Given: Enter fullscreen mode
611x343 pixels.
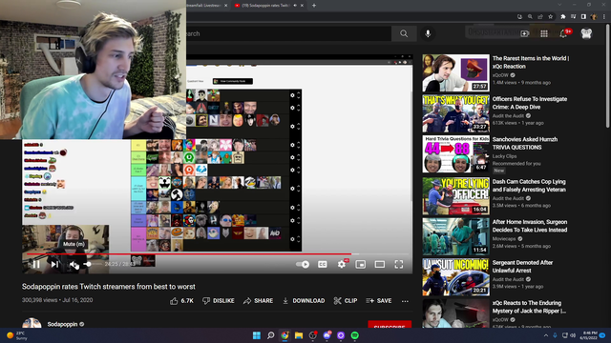Looking at the screenshot, I should click(x=399, y=265).
